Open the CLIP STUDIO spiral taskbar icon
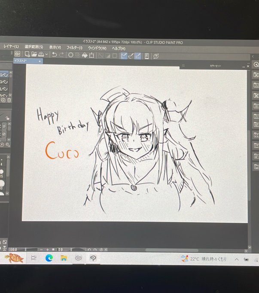The width and height of the screenshot is (259, 293). pyautogui.click(x=79, y=258)
